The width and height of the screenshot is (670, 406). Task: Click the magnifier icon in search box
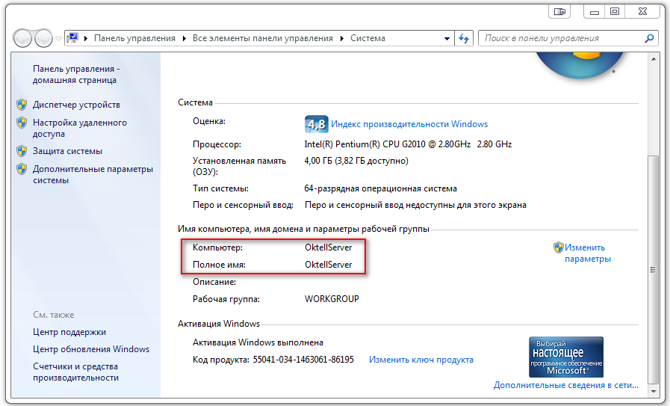(649, 38)
